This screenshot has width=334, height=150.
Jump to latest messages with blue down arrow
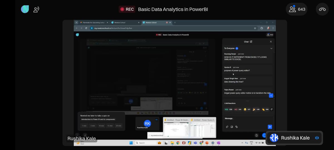[271, 95]
